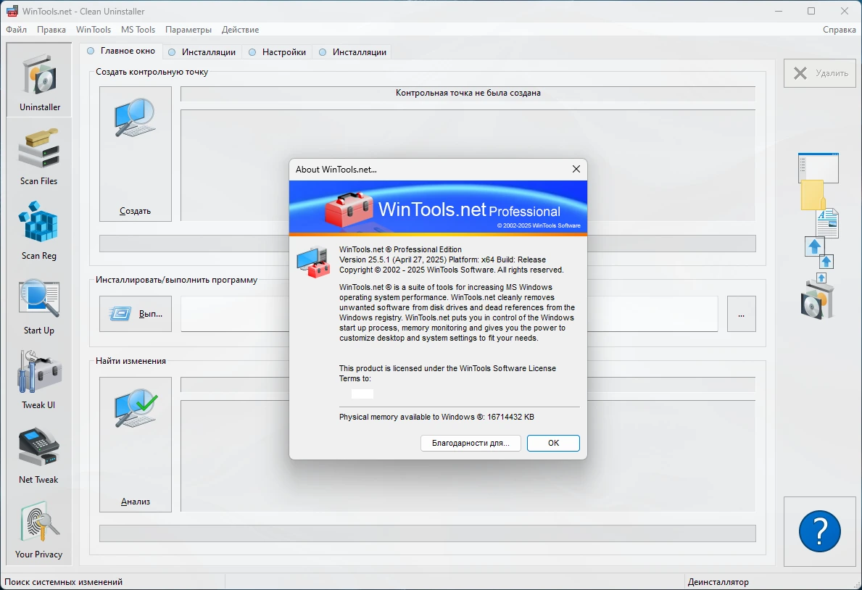Click the uninstall process illustration icons

819,236
